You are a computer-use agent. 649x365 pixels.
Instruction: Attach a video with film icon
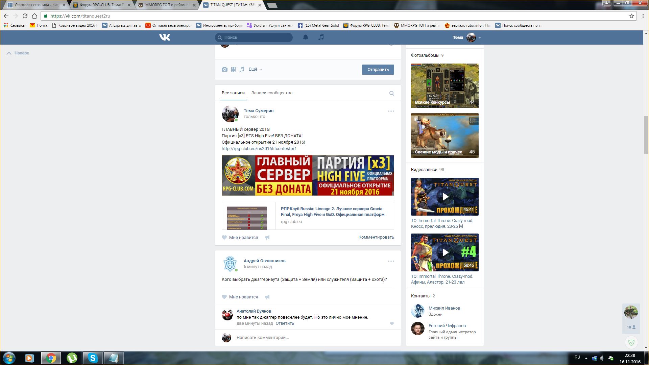pyautogui.click(x=233, y=69)
